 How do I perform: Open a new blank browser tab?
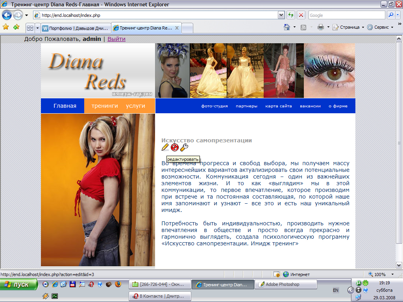click(187, 28)
